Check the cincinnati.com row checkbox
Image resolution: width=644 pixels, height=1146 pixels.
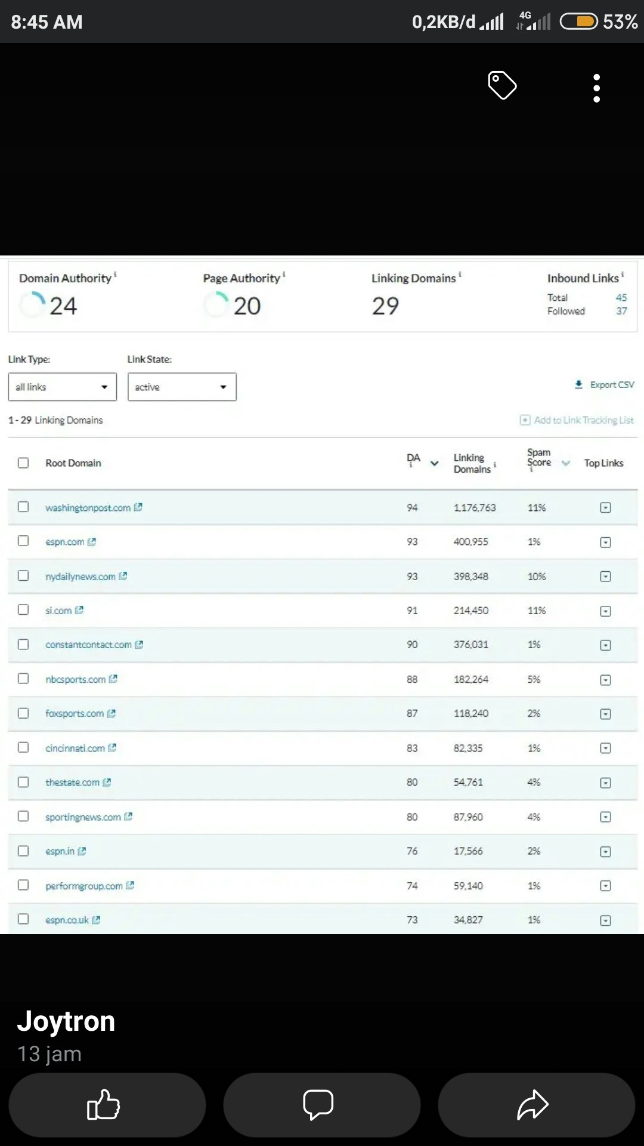point(23,747)
